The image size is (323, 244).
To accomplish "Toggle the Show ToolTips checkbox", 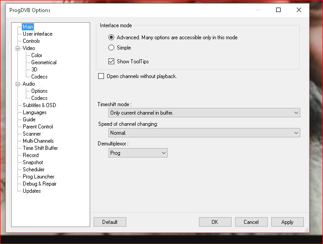I will pyautogui.click(x=112, y=62).
